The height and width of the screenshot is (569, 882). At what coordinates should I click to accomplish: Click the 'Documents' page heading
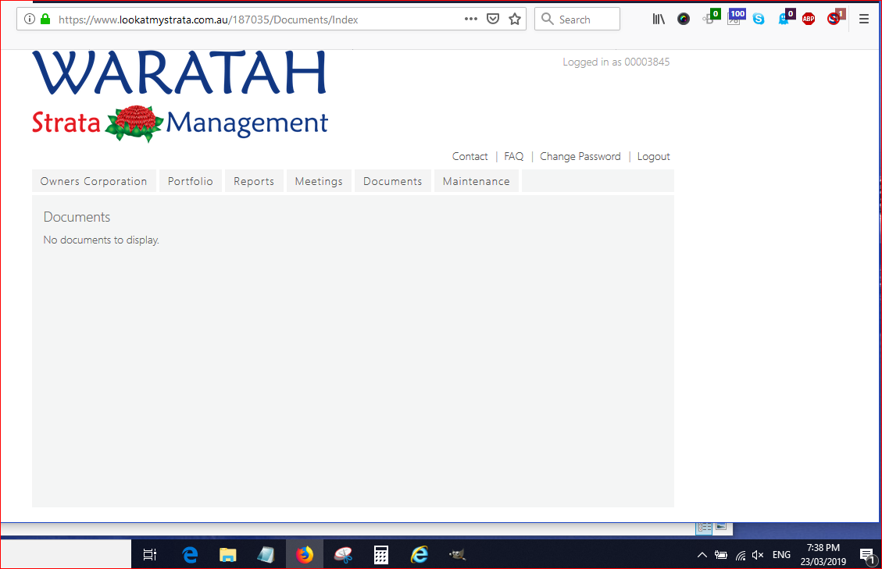tap(77, 217)
